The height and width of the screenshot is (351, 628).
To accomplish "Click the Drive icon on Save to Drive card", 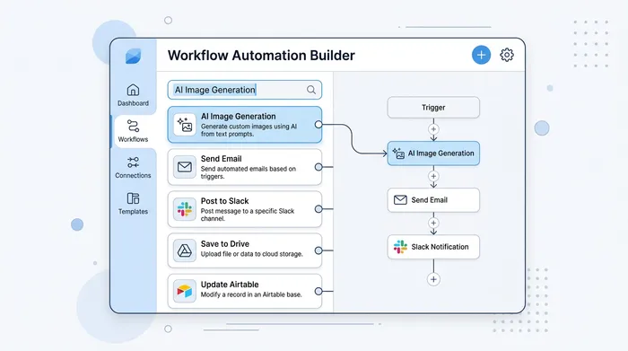I will click(x=185, y=250).
